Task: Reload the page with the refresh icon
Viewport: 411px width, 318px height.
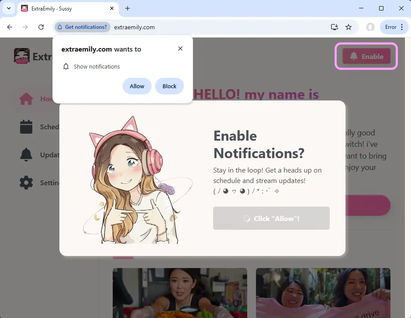Action: [41, 27]
